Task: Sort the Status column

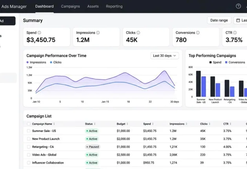Action: (x=94, y=124)
